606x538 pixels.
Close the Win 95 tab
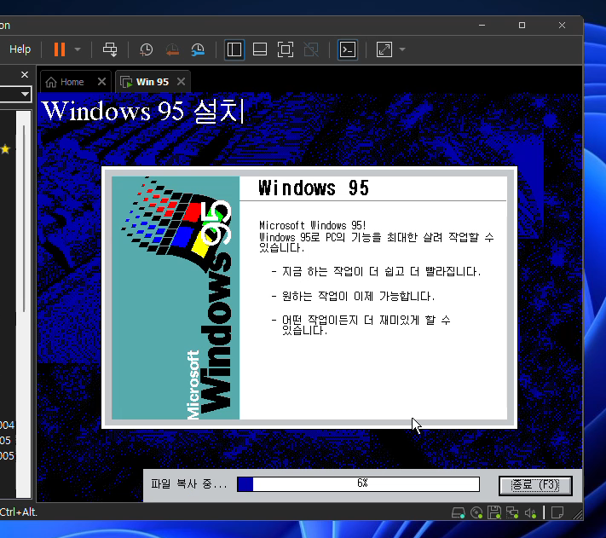(x=181, y=82)
